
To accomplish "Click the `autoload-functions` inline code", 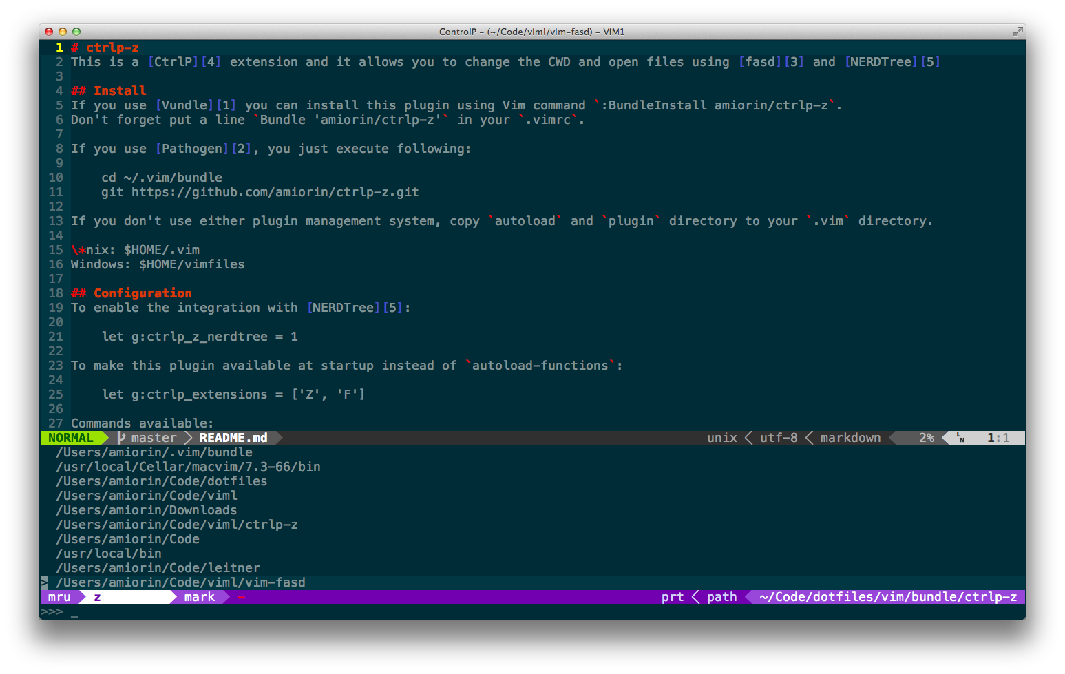I will click(540, 366).
